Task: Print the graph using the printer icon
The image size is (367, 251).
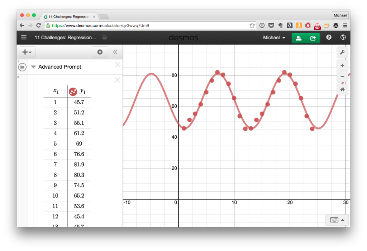Action: pyautogui.click(x=299, y=38)
